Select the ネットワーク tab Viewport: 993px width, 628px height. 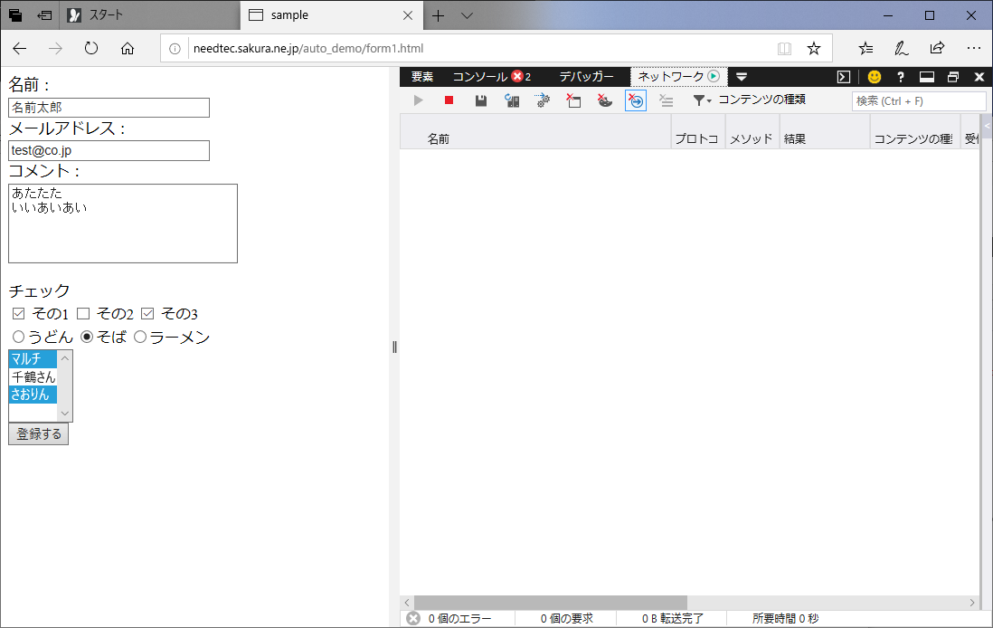678,77
